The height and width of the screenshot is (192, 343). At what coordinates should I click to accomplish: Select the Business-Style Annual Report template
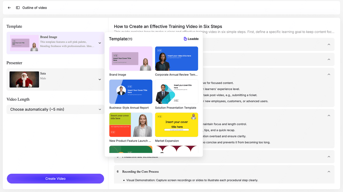(x=131, y=92)
